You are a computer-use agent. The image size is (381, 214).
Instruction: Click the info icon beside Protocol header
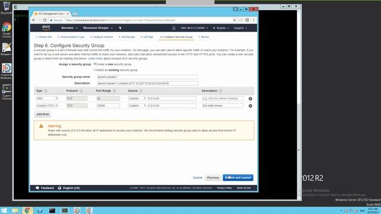point(81,91)
